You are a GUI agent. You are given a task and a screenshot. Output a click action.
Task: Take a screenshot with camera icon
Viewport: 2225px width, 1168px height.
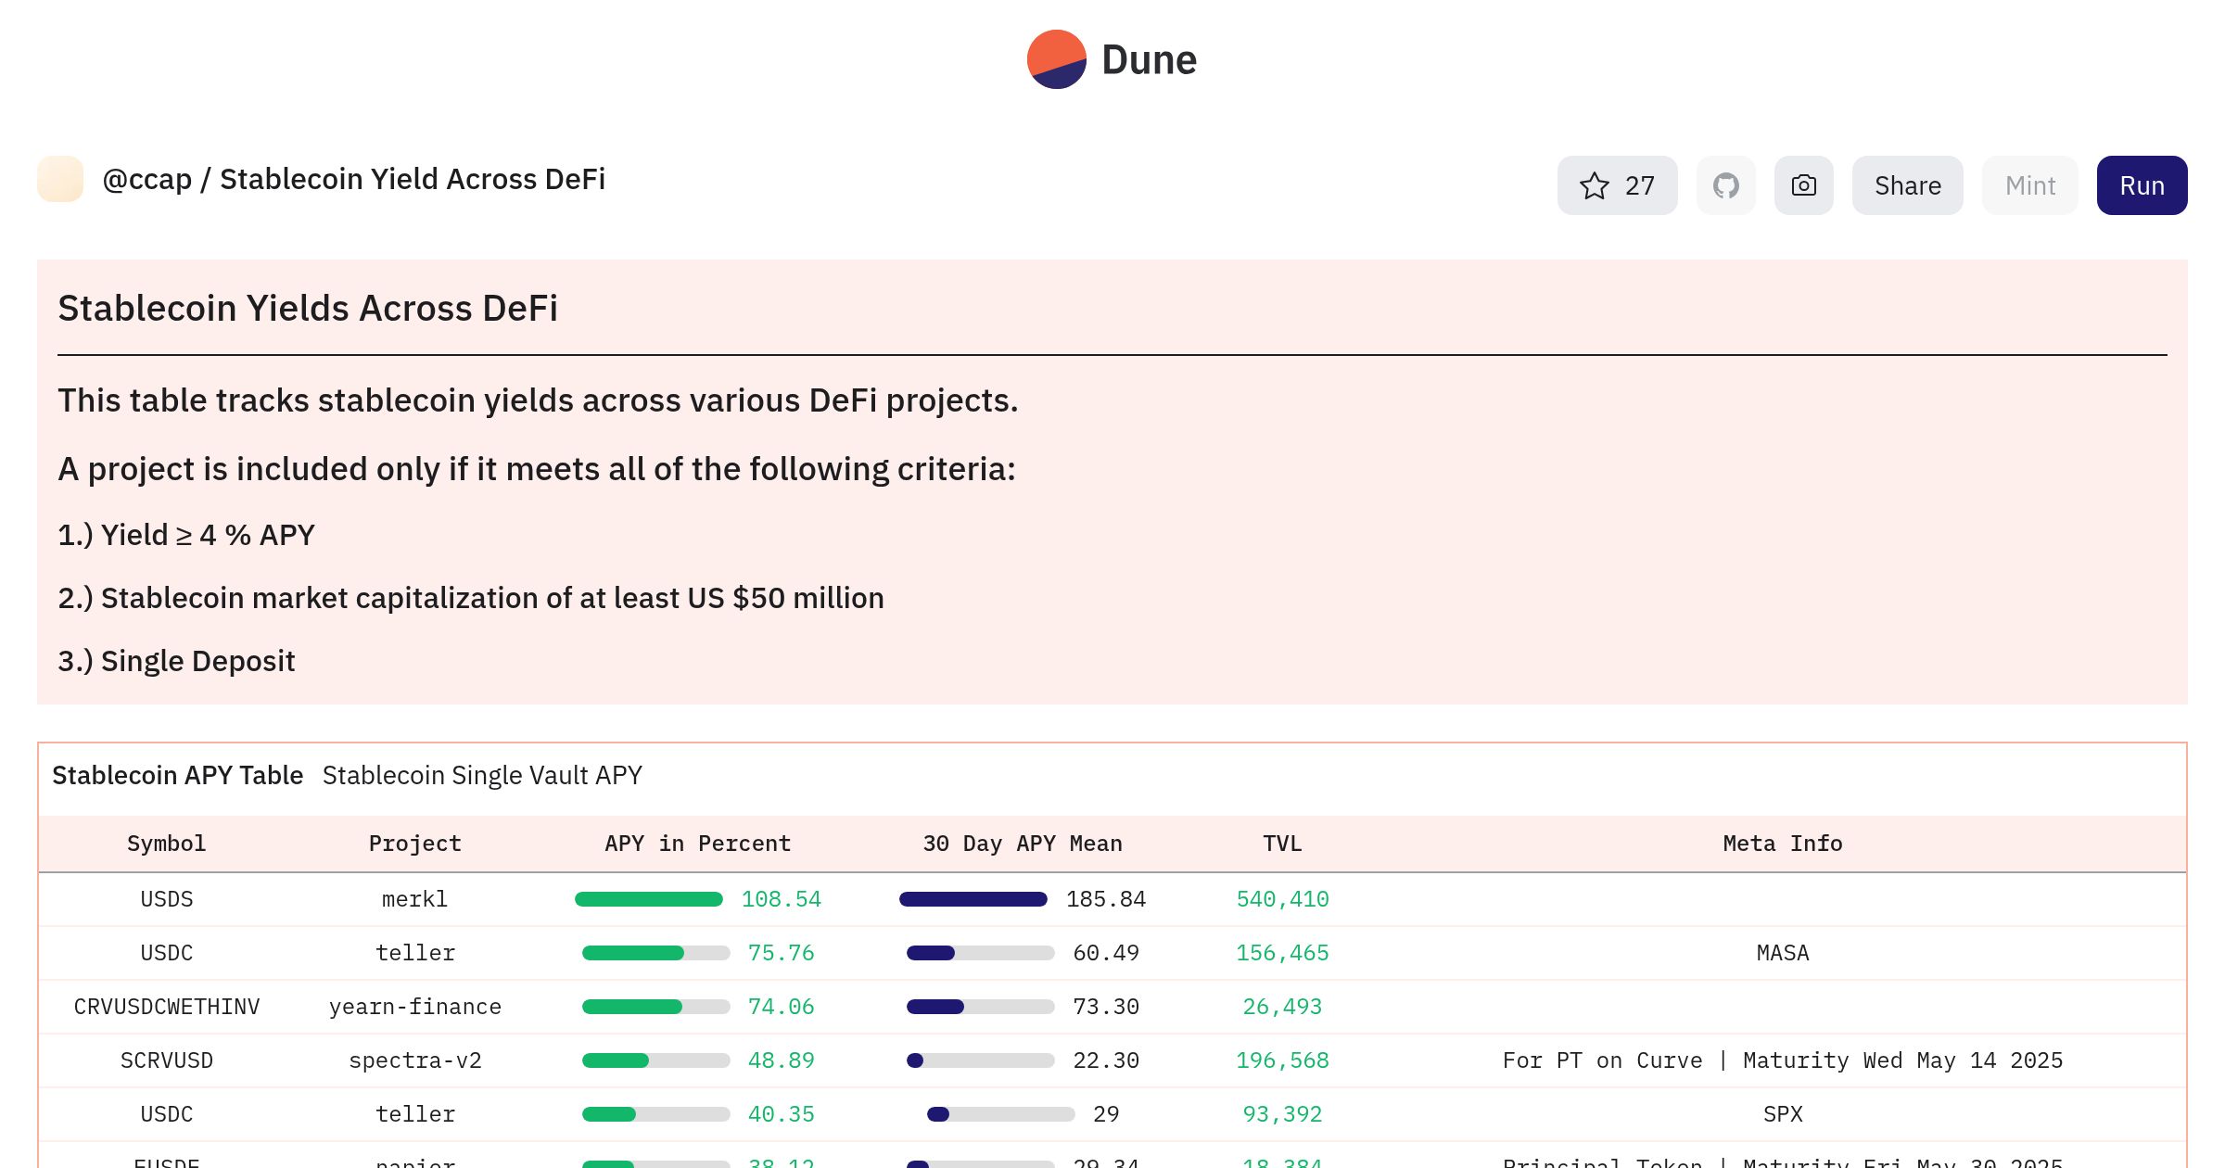click(x=1803, y=185)
